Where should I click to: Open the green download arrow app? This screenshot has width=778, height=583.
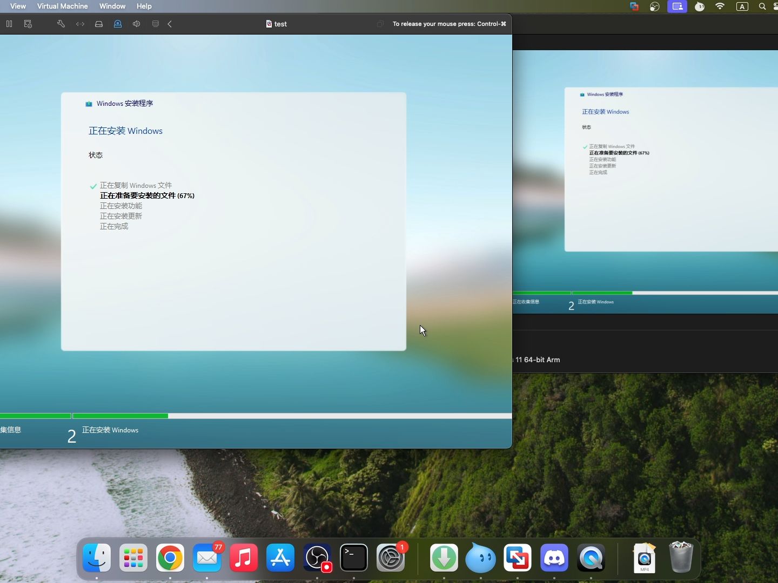444,558
